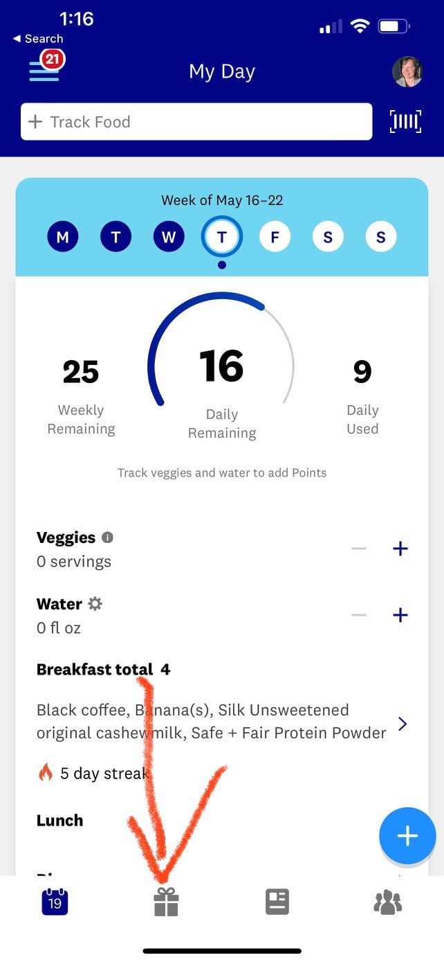444x962 pixels.
Task: Select Friday in the week selector
Action: (275, 236)
